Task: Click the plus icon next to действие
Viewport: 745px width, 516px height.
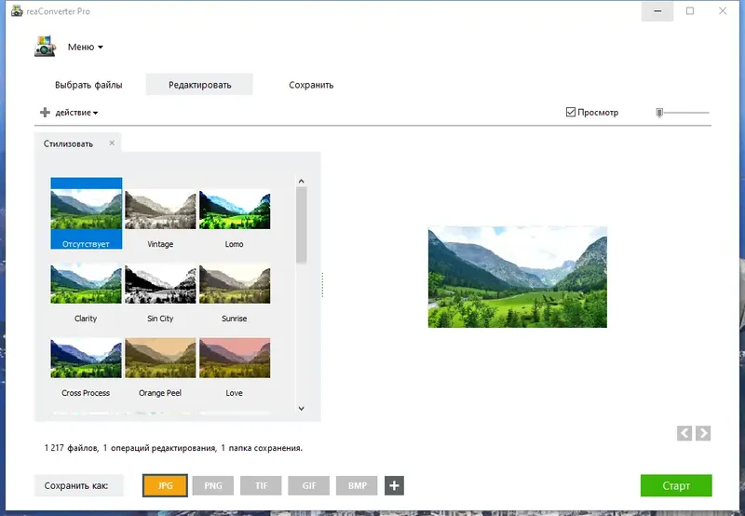Action: pyautogui.click(x=45, y=113)
